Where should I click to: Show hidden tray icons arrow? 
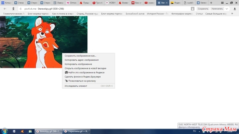pyautogui.click(x=199, y=131)
